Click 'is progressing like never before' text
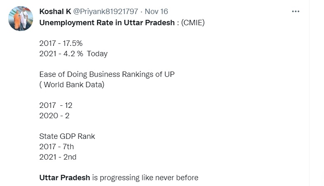Image resolution: width=324 pixels, height=186 pixels. tap(145, 178)
